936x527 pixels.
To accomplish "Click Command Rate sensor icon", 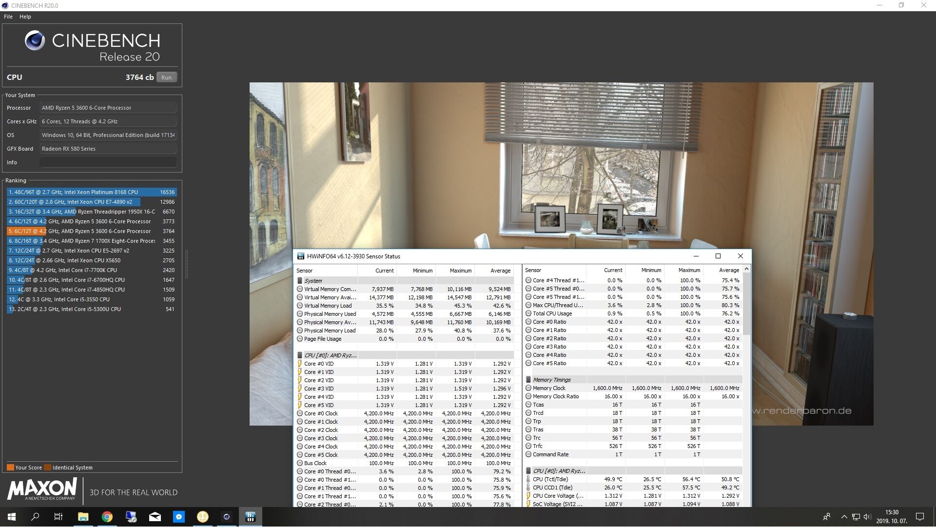I will point(528,454).
